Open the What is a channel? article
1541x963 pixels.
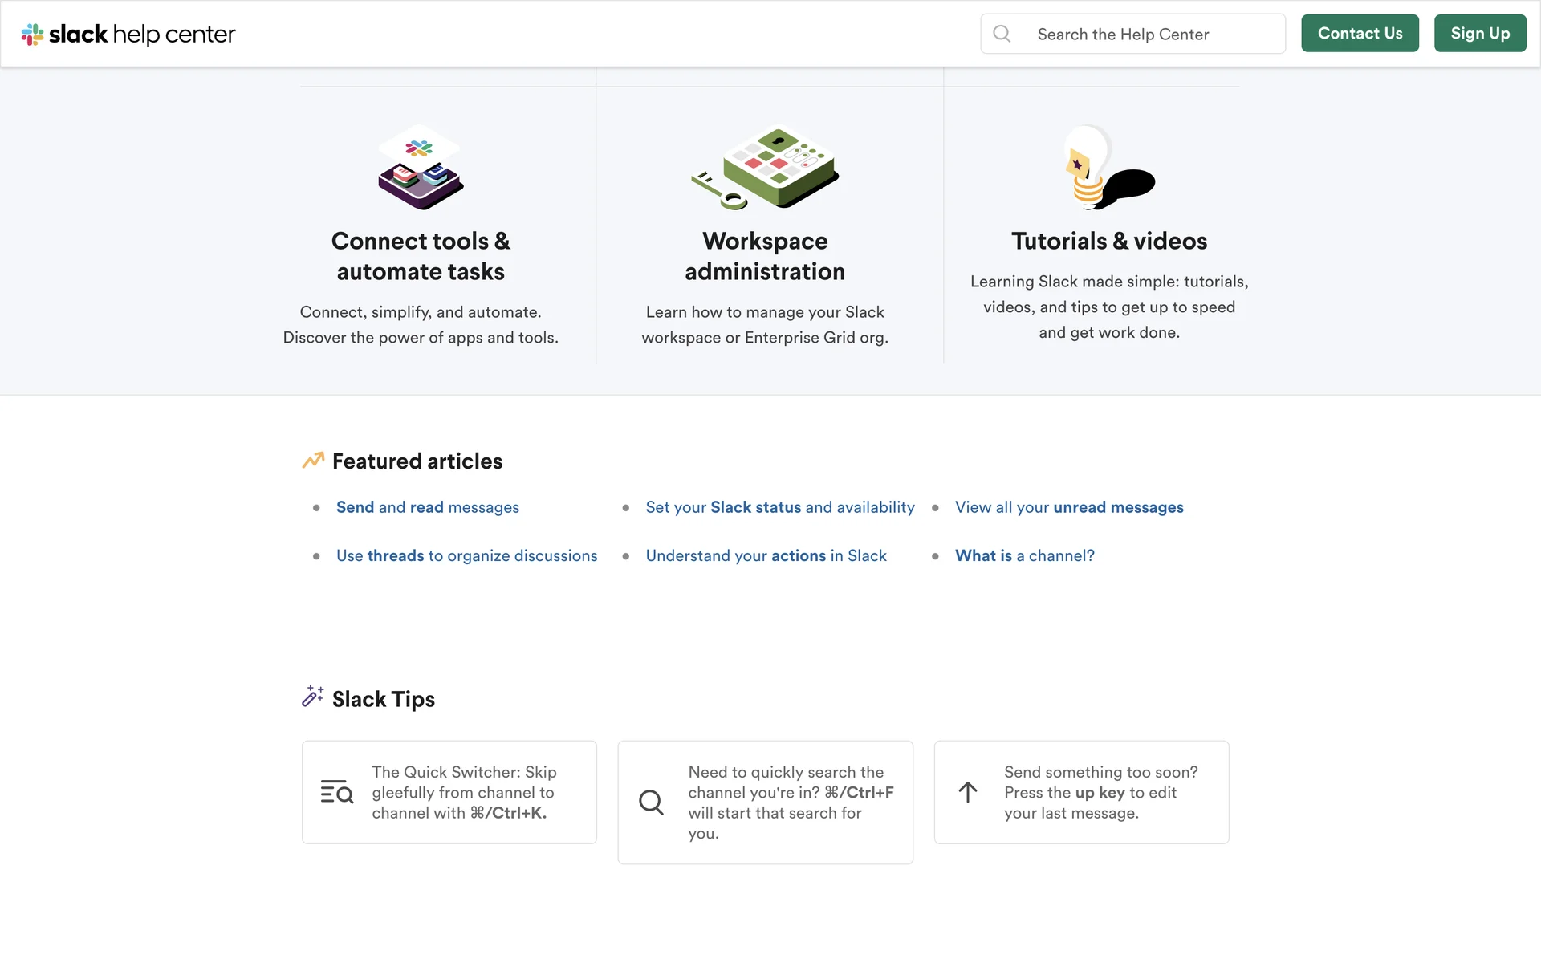1024,555
